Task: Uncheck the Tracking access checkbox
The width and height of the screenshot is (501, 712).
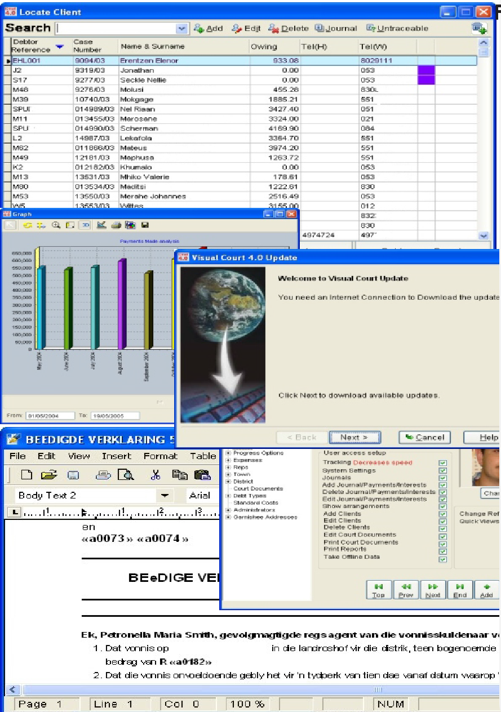Action: click(442, 463)
